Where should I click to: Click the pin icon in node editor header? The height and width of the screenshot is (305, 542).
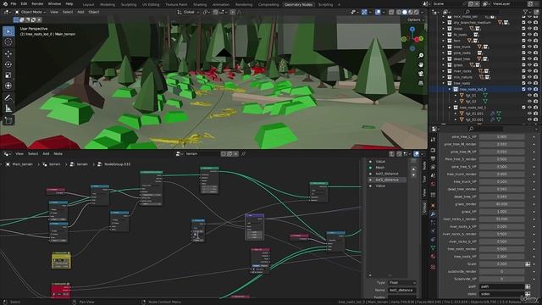pyautogui.click(x=243, y=154)
